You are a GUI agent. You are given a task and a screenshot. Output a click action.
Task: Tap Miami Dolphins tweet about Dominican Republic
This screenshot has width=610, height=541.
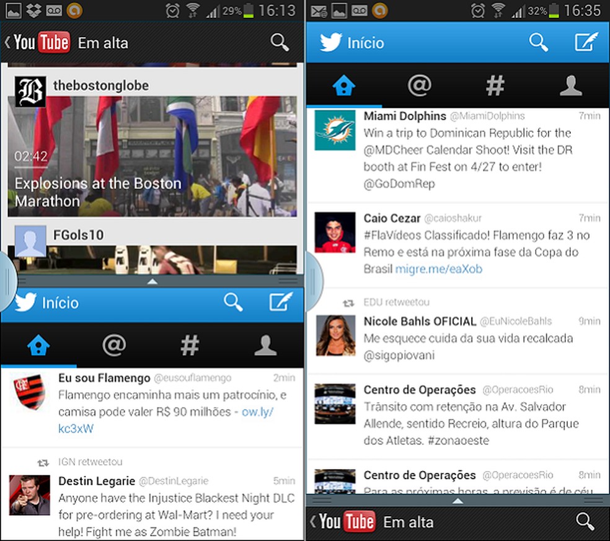[x=468, y=158]
